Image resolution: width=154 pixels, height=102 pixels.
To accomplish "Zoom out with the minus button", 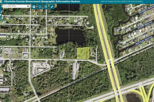I will pos(1,10).
